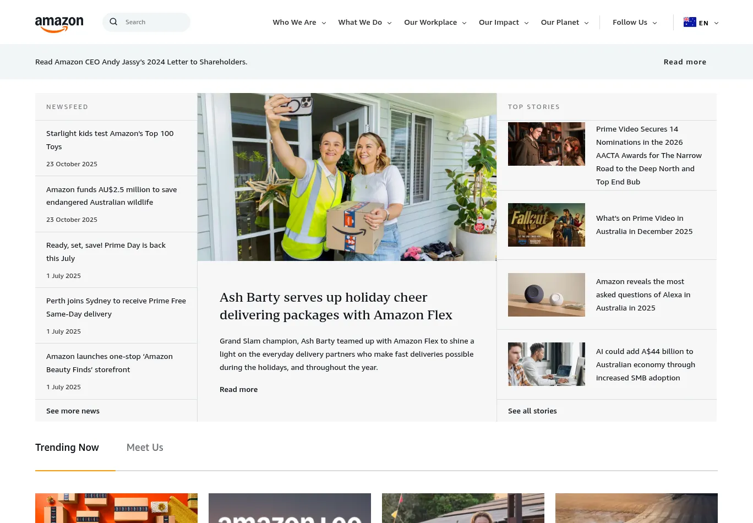Image resolution: width=753 pixels, height=523 pixels.
Task: Open the Starlight kids Top 100 Toys article
Action: tap(110, 140)
